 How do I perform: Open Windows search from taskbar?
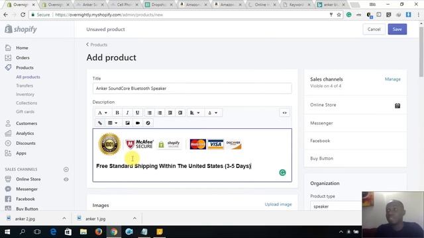coord(23,232)
